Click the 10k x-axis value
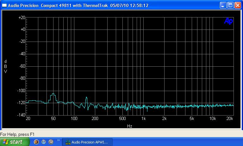The width and height of the screenshot is (243, 146). tap(213, 119)
